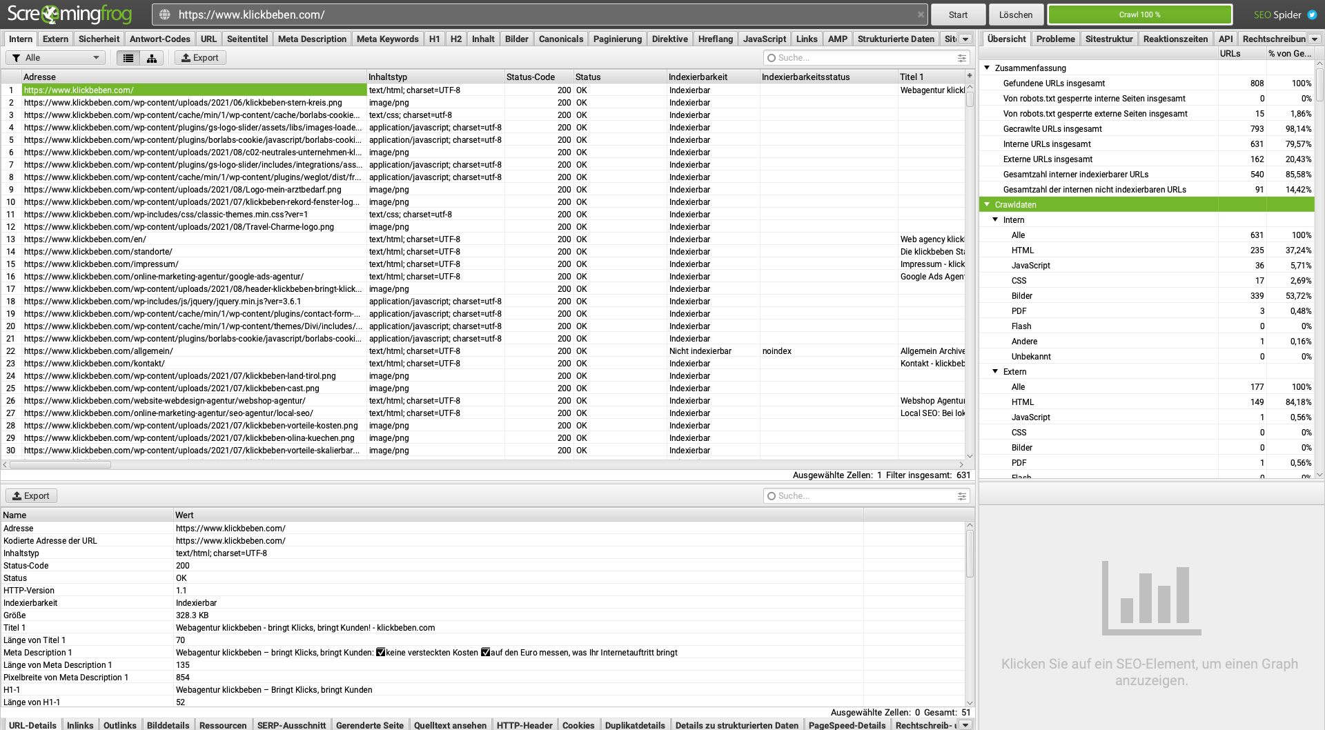Select the klickbeben.com/allgemein/ row
This screenshot has height=730, width=1325.
click(483, 351)
